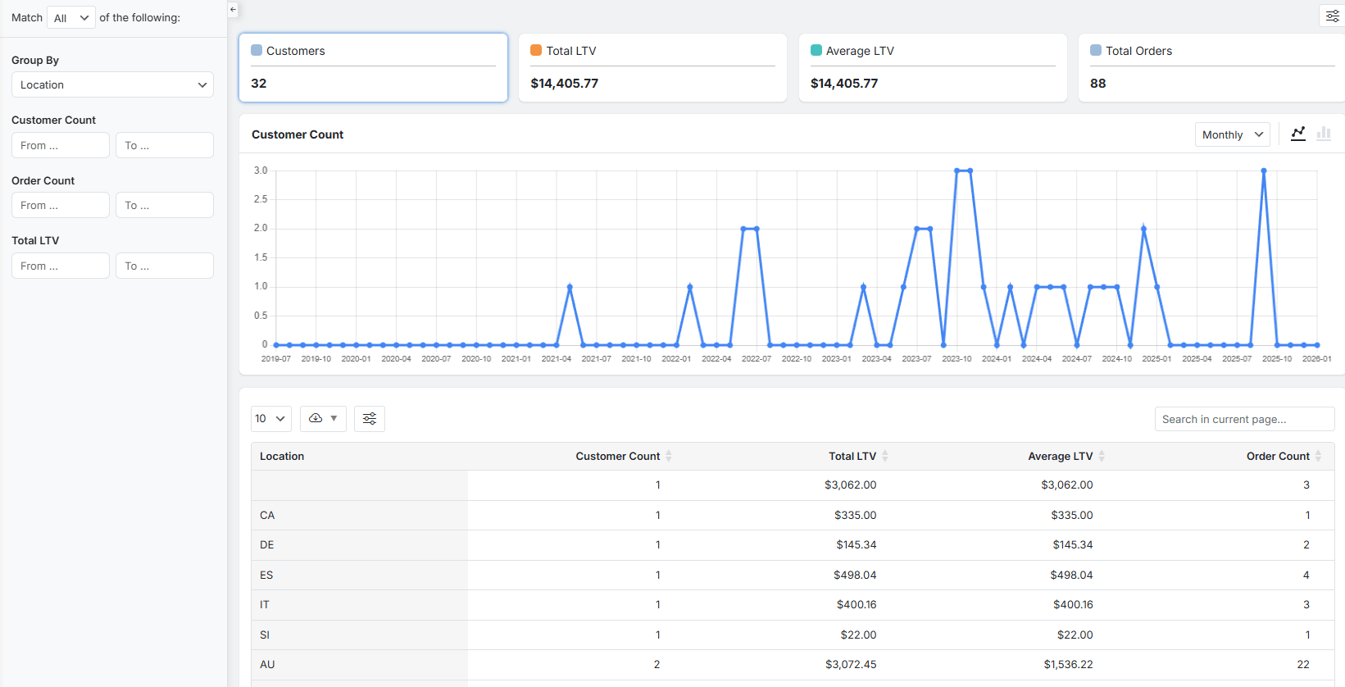Click the cloud download export button
This screenshot has height=687, width=1345.
point(323,419)
